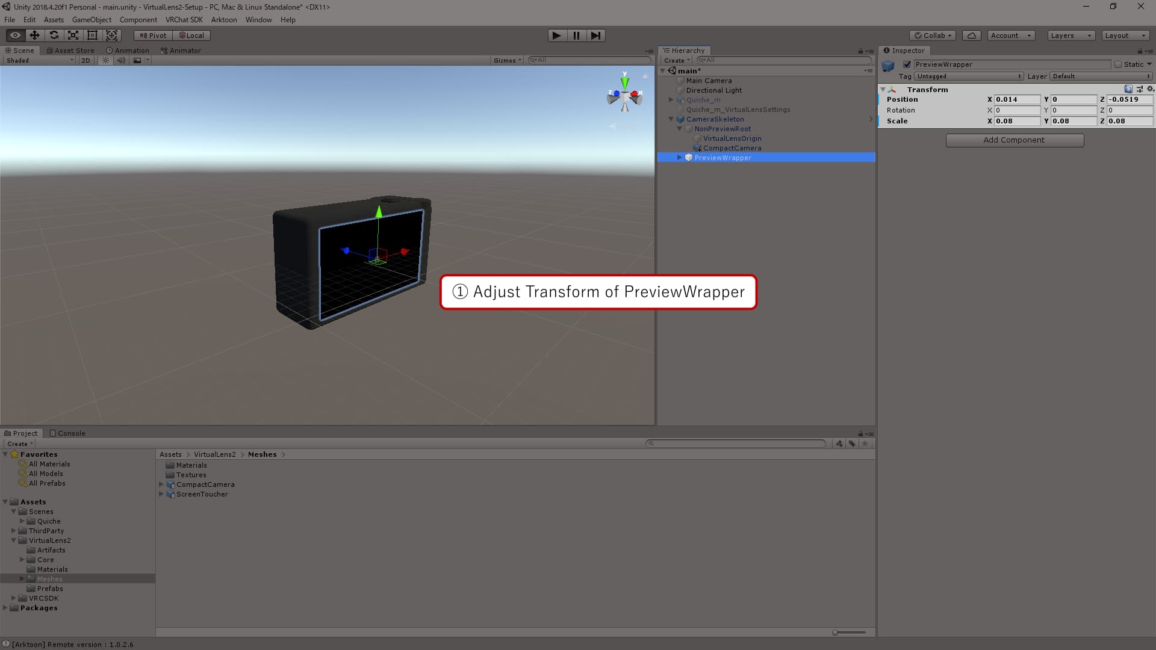Viewport: 1156px width, 650px height.
Task: Open the Account dropdown
Action: point(1011,36)
